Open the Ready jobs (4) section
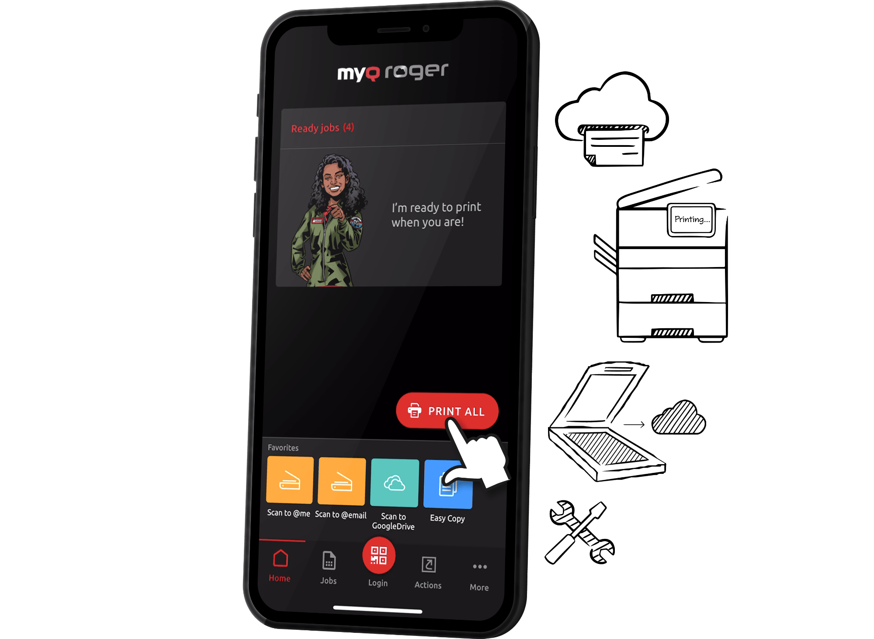874x639 pixels. (x=324, y=128)
